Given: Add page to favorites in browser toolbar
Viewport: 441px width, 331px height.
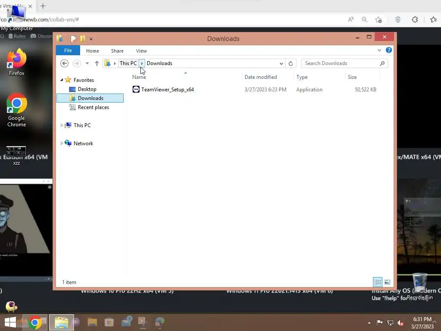Looking at the screenshot, I should click(x=378, y=19).
